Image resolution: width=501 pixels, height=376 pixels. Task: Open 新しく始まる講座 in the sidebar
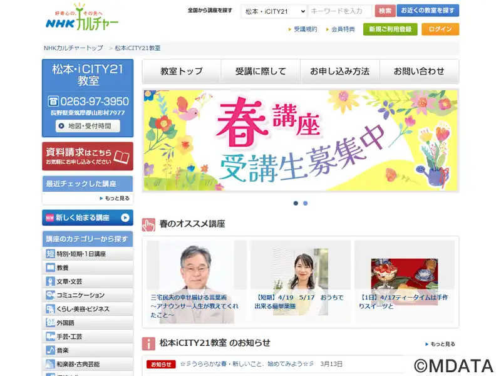[88, 217]
